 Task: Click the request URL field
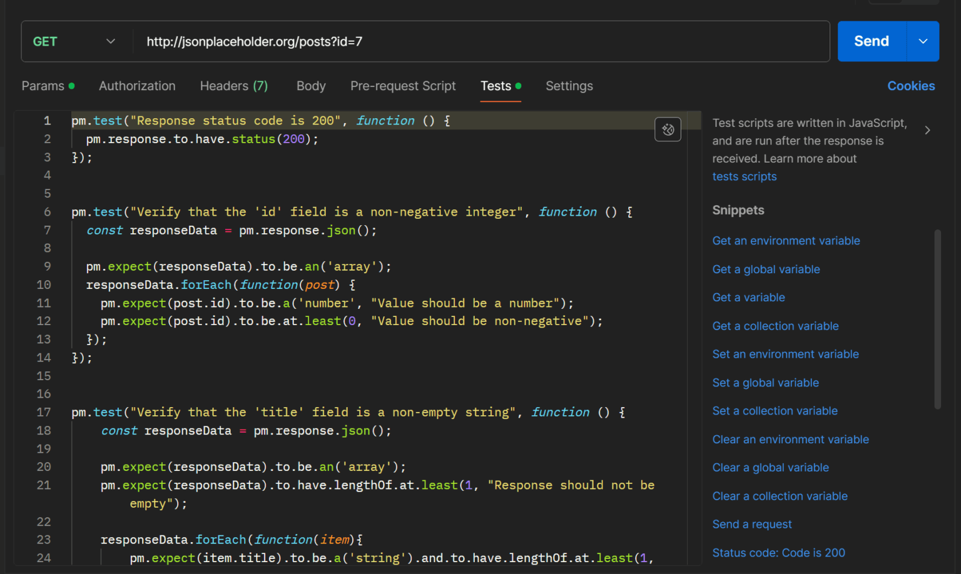click(x=481, y=41)
